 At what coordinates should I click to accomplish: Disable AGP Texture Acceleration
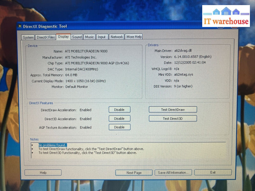pos(119,127)
